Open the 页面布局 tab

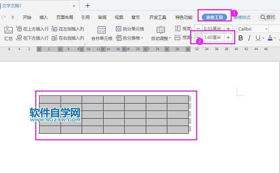click(65, 17)
